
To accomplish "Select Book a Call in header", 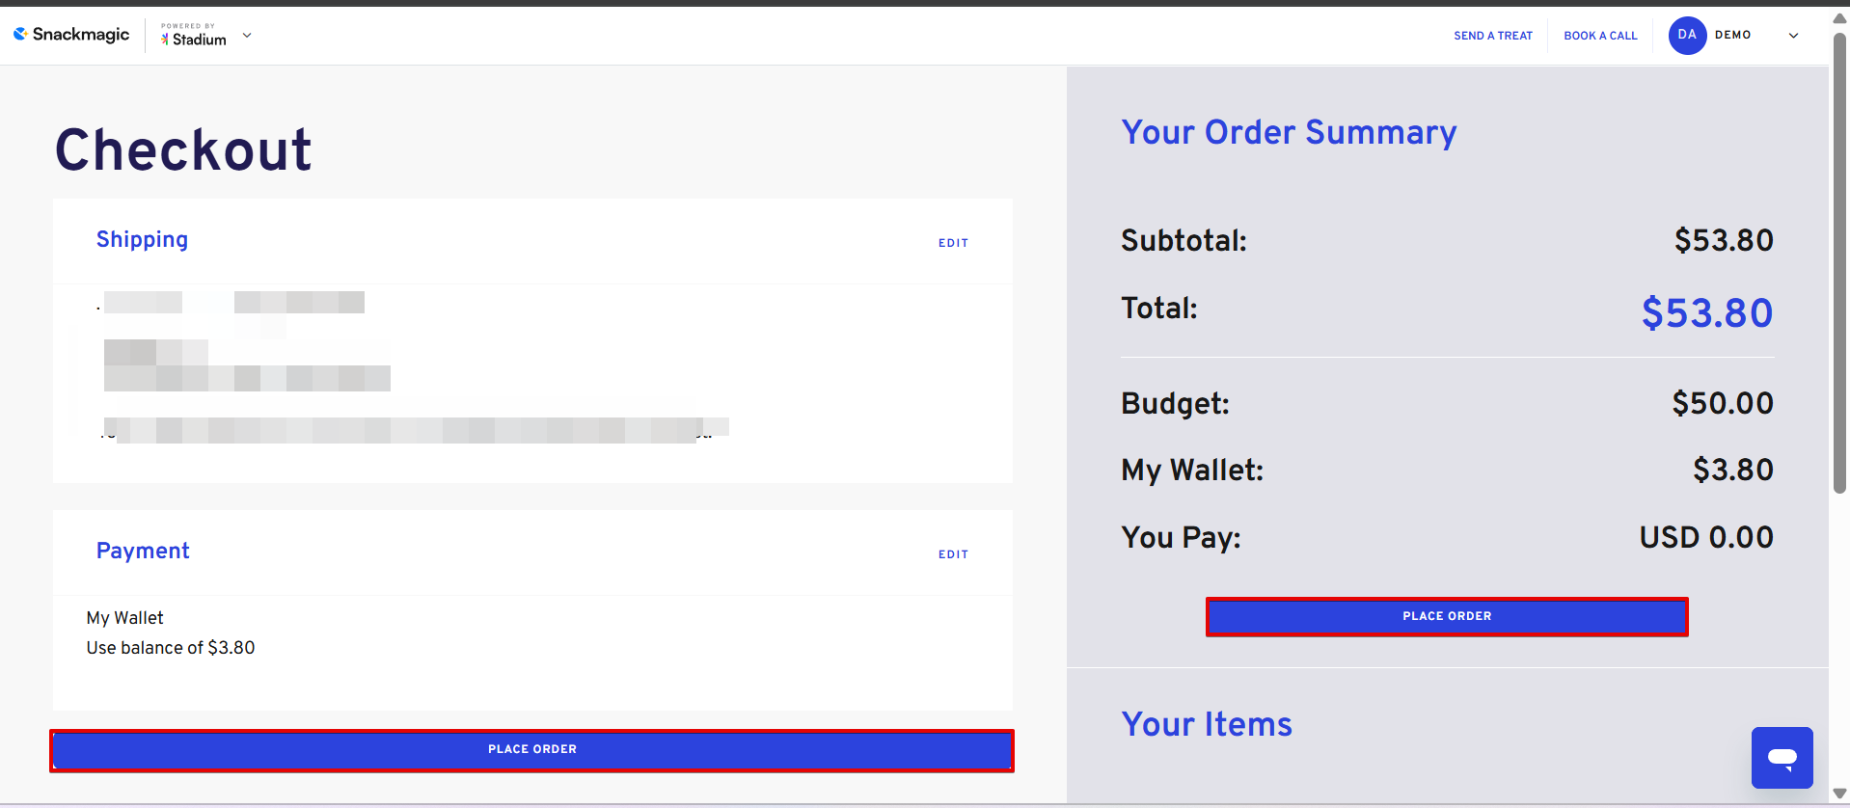I will tap(1600, 36).
